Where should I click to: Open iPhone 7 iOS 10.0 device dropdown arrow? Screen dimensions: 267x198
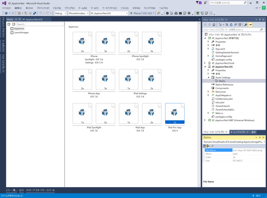154,13
